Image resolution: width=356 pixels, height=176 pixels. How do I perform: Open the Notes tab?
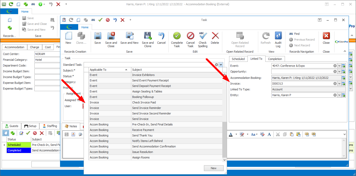(71, 126)
